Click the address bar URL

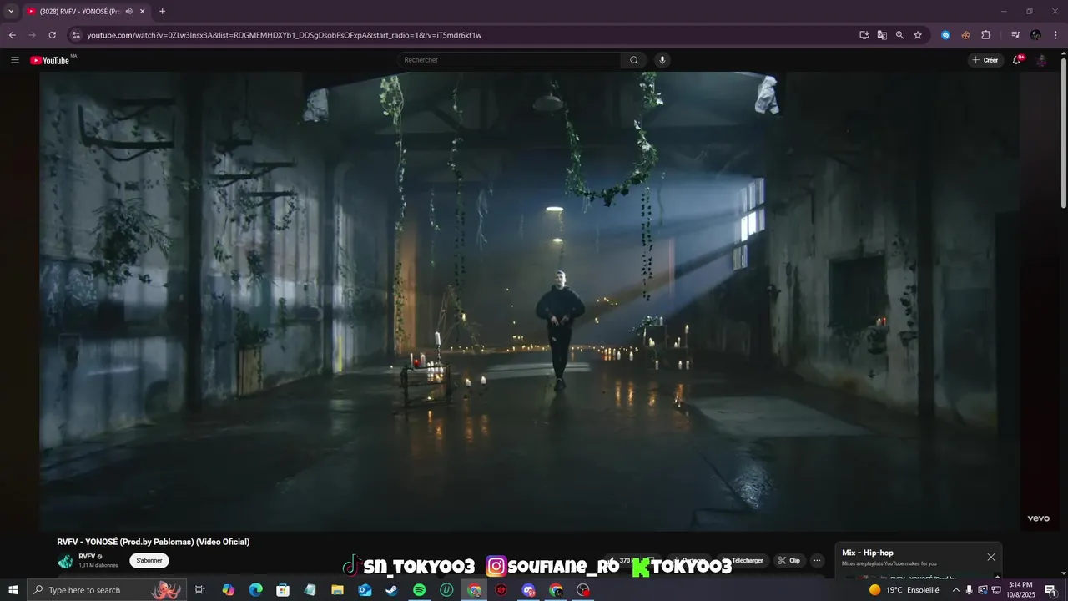tap(284, 35)
